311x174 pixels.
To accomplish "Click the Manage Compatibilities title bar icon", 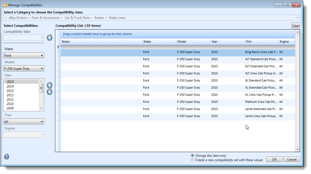I will click(5, 5).
